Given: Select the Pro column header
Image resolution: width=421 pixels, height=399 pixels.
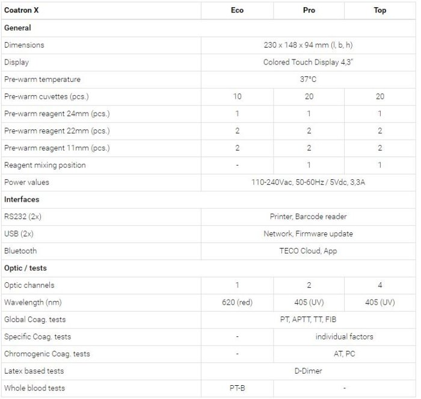Looking at the screenshot, I should (x=309, y=10).
